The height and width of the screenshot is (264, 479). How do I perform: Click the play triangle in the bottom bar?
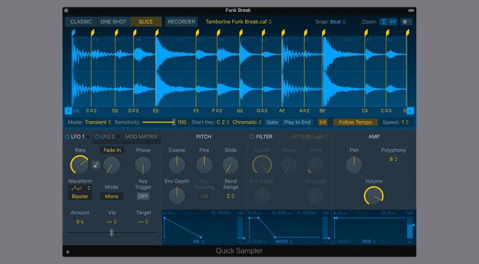(x=68, y=252)
